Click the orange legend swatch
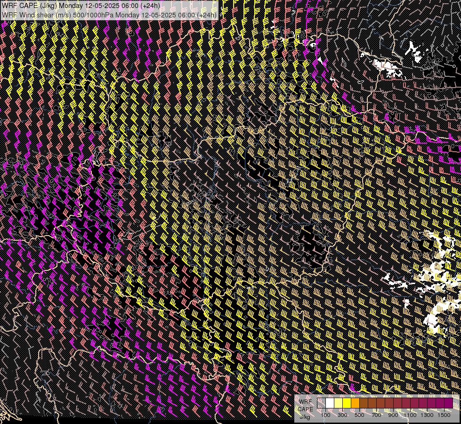Viewport: 461px width, 424px height. [355, 403]
